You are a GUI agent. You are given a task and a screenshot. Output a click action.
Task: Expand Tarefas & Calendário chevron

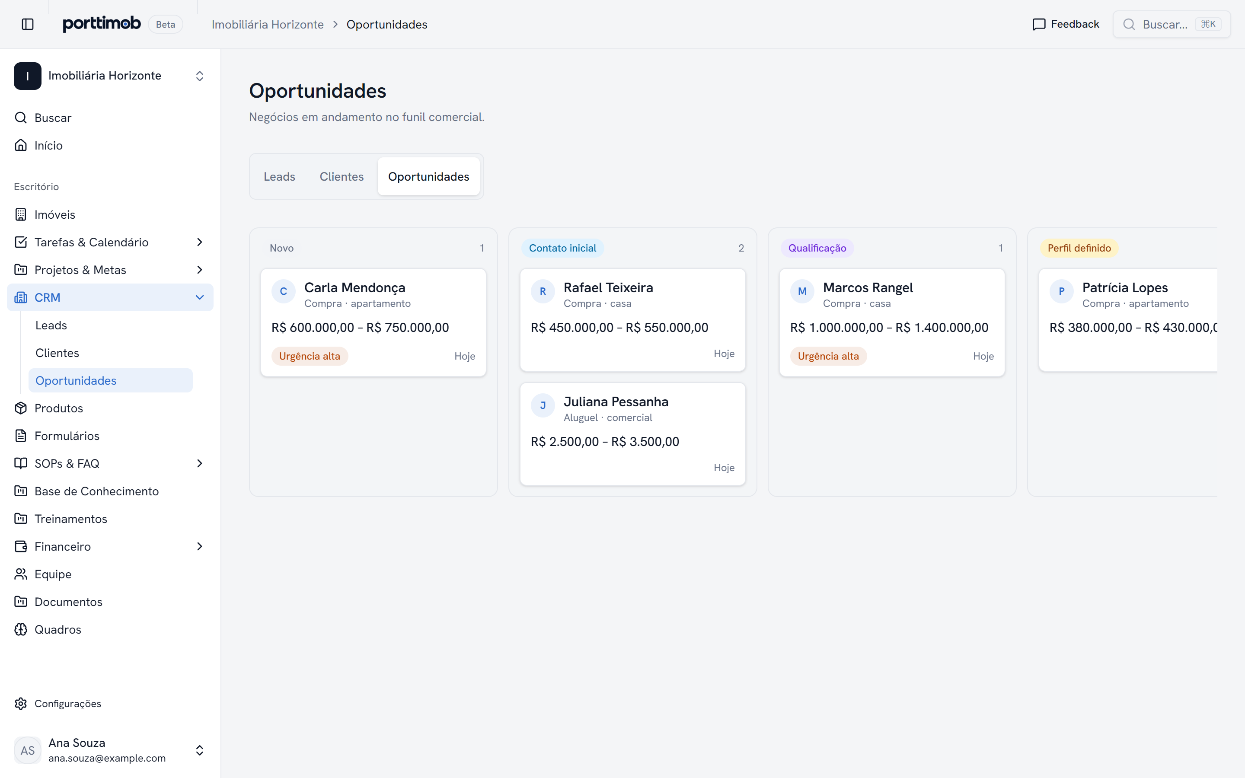tap(200, 242)
